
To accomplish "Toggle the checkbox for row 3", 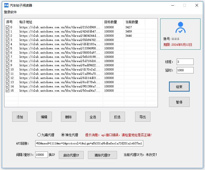I will pyautogui.click(x=8, y=40).
